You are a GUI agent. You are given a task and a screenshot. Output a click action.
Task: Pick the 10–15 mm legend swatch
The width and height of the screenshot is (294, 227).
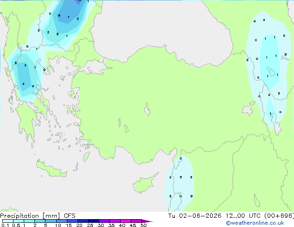coord(61,221)
